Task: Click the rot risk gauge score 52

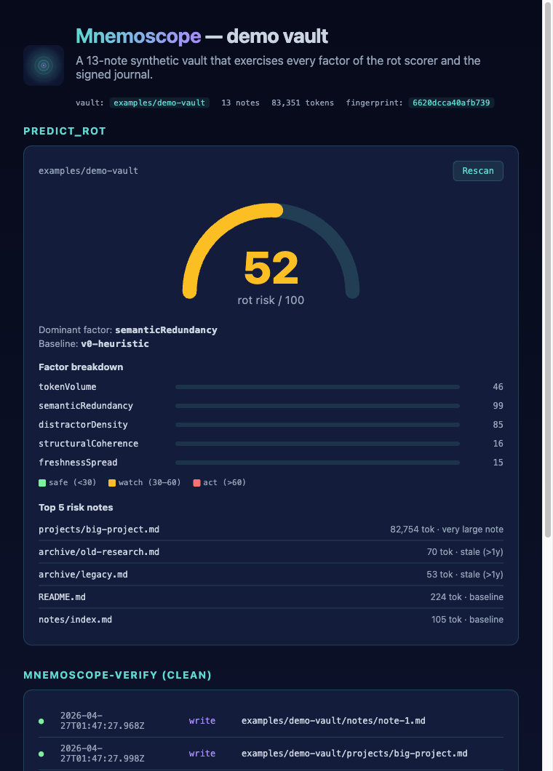Action: (271, 268)
